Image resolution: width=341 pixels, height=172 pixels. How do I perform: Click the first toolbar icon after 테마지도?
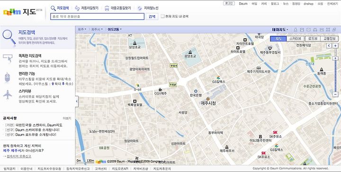click(x=296, y=29)
